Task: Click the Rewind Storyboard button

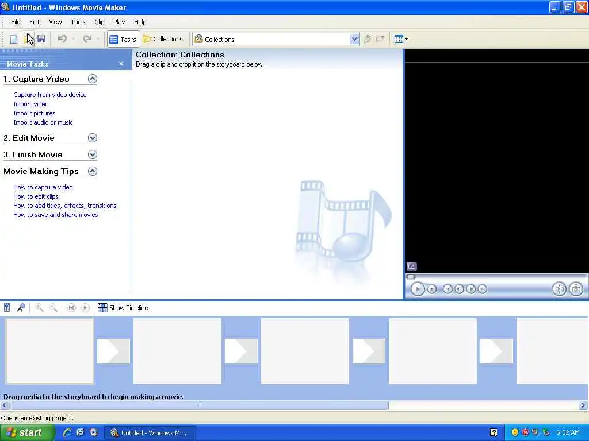Action: 71,308
